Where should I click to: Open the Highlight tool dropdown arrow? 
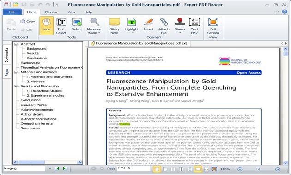pyautogui.click(x=133, y=33)
